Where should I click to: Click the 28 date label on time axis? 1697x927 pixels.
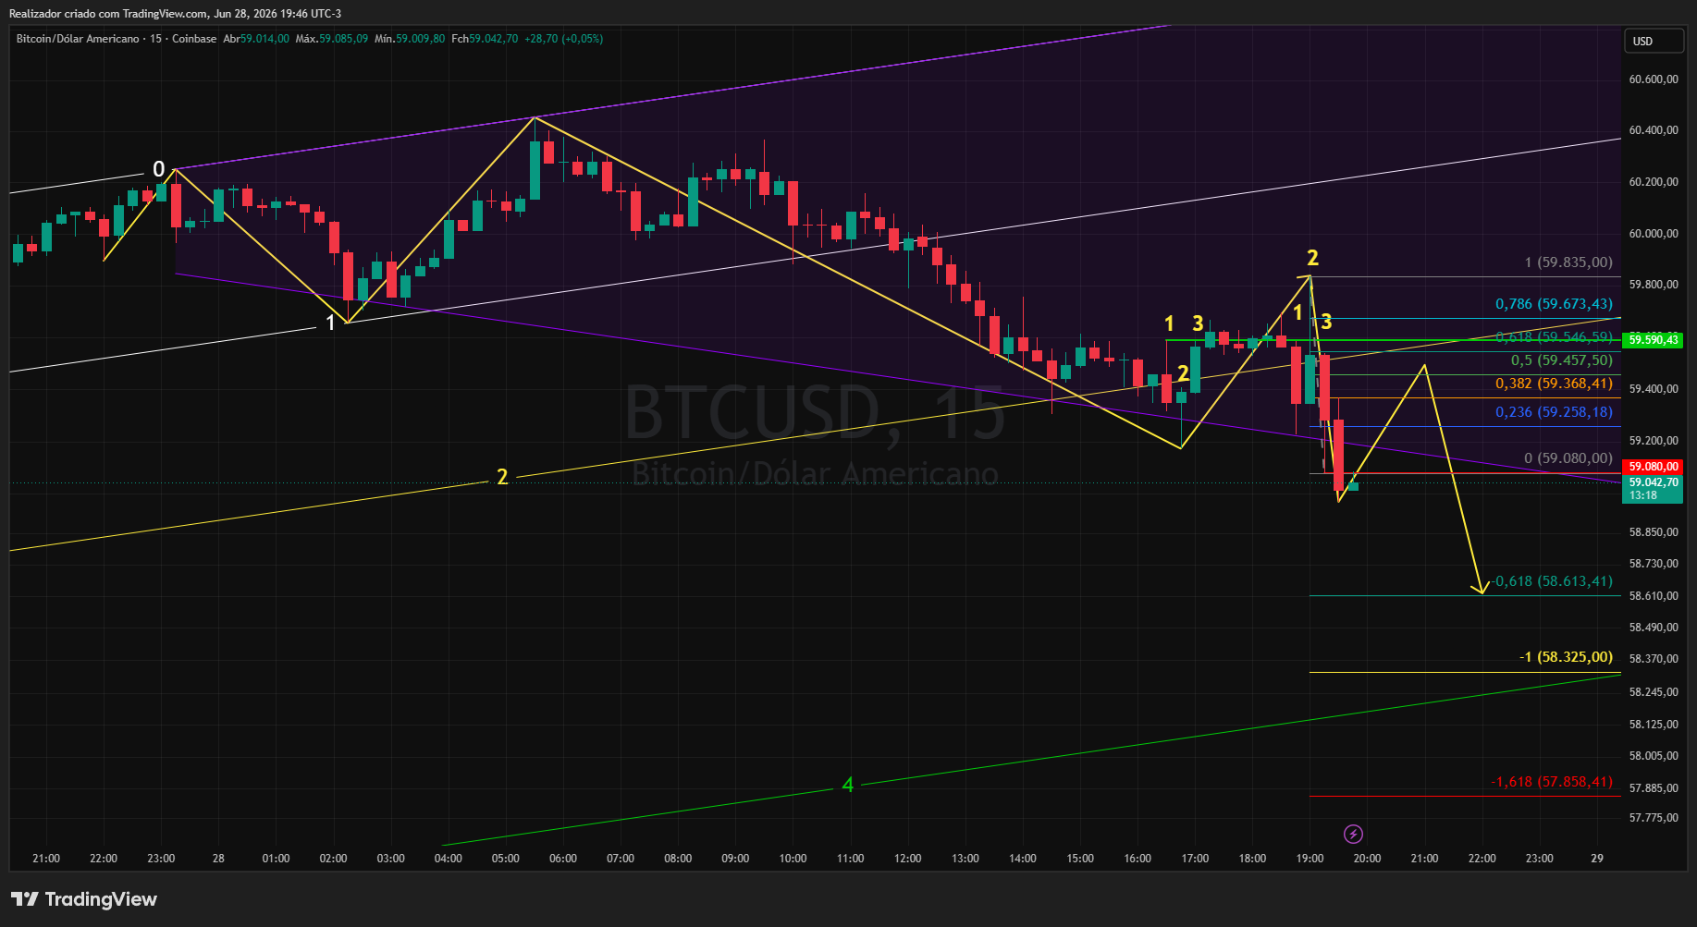(x=218, y=859)
